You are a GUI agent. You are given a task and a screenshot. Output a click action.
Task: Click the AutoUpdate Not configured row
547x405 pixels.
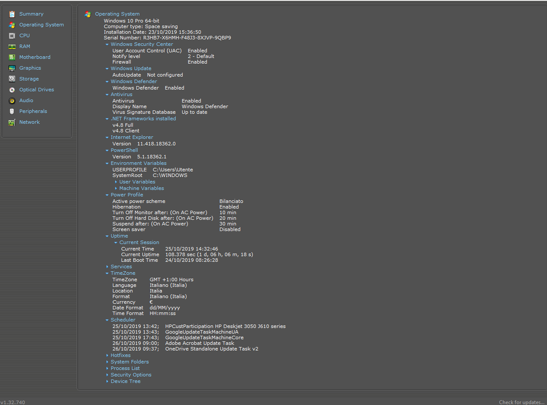point(147,75)
